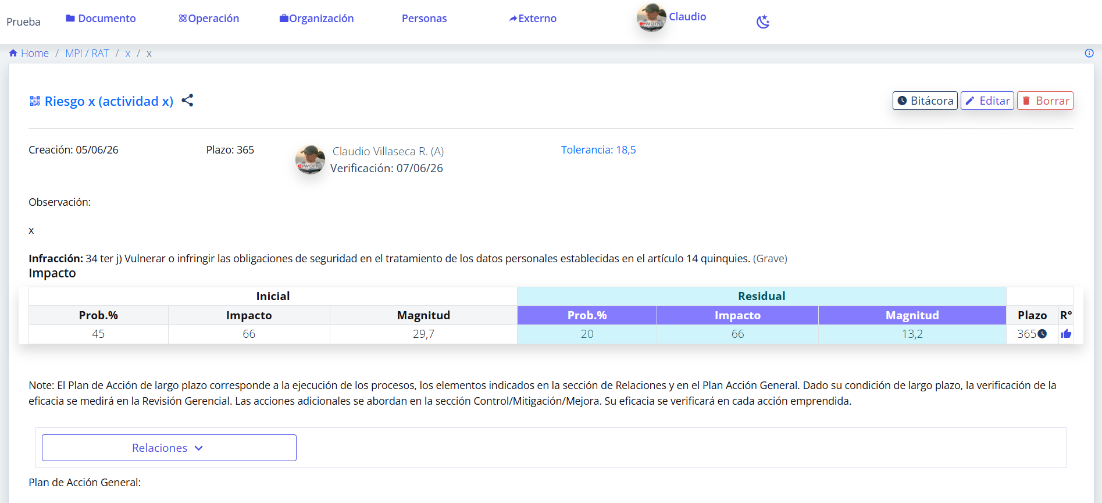Click the Claudio Villaseca profile photo
Image resolution: width=1102 pixels, height=503 pixels.
[x=310, y=159]
